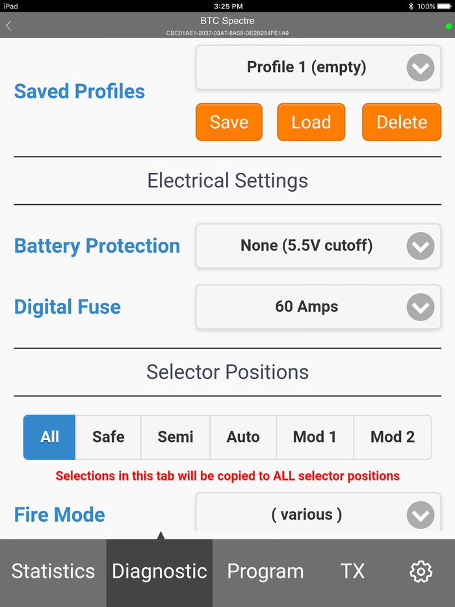
Task: Tap the back arrow icon
Action: [x=8, y=26]
